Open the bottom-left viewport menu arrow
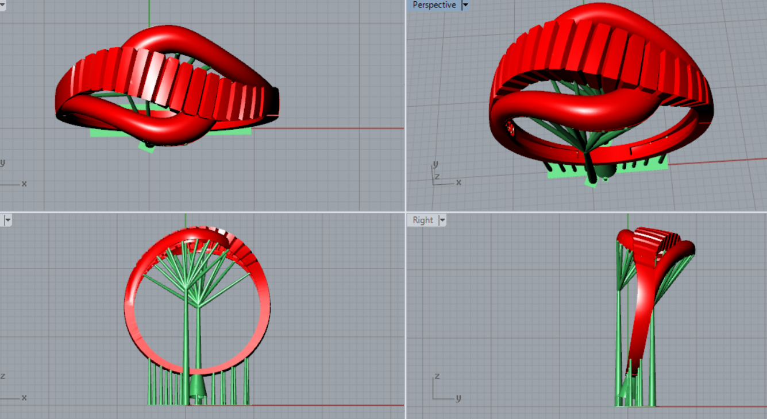The height and width of the screenshot is (419, 767). (x=8, y=220)
